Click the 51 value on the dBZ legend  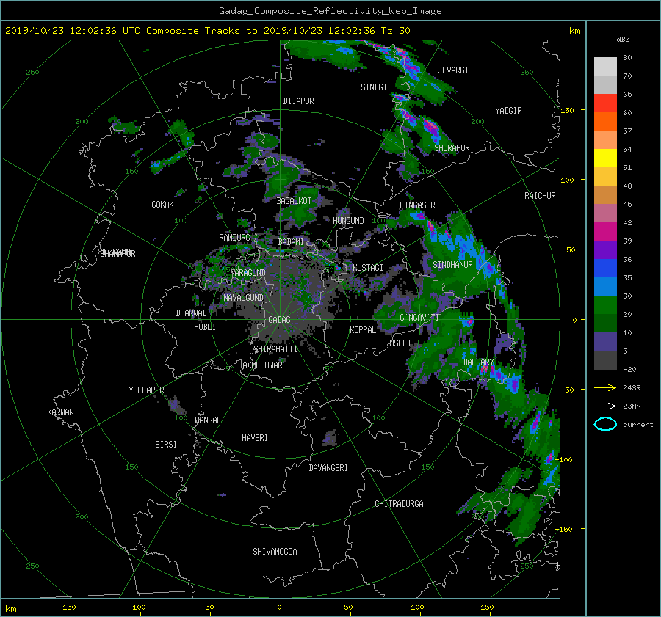pos(627,167)
